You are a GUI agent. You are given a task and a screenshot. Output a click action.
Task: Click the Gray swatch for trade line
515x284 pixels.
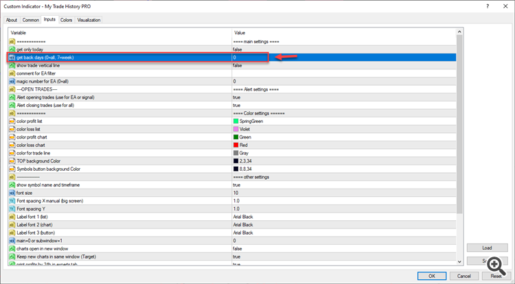click(236, 153)
